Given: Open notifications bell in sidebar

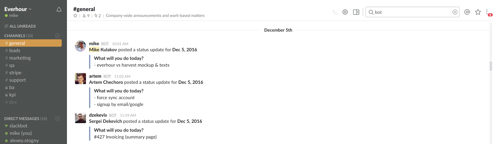Looking at the screenshot, I should click(59, 10).
